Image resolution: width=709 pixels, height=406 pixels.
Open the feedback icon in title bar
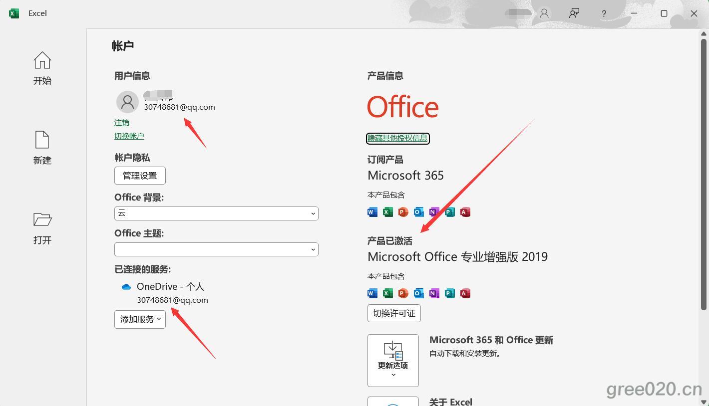pos(574,13)
